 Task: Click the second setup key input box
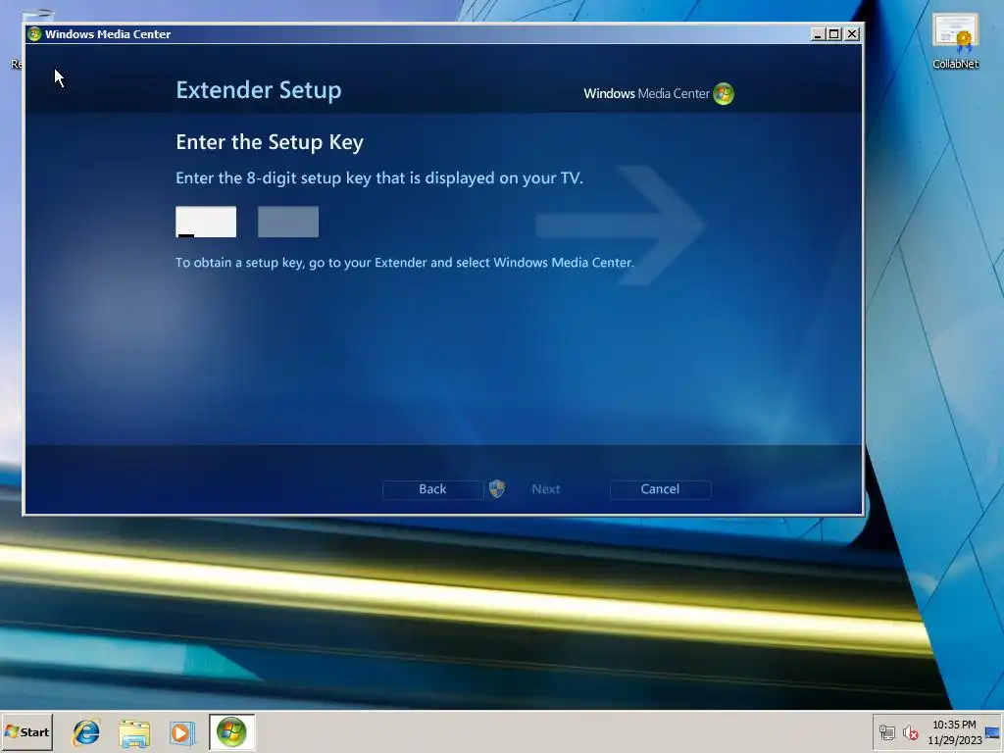point(288,222)
